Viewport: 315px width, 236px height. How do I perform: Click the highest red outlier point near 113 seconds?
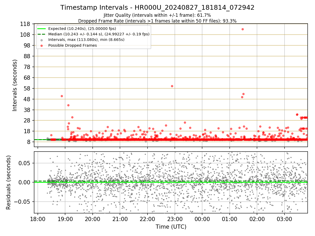coord(243,29)
